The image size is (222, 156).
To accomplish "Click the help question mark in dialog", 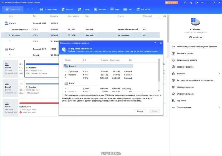I will 155,43.
